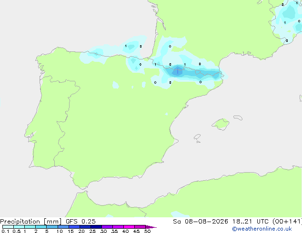
Task: Click the "0.5" legend scale label
Action: [x=17, y=231]
